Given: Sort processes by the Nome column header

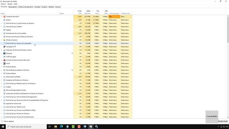Looking at the screenshot, I should 30,12.
